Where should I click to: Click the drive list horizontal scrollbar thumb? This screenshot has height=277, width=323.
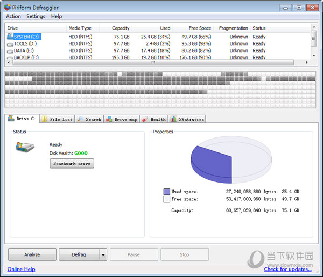(x=153, y=62)
